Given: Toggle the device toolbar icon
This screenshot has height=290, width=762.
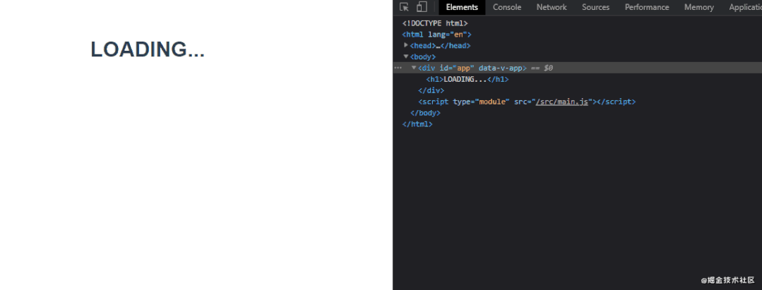Looking at the screenshot, I should pyautogui.click(x=422, y=7).
